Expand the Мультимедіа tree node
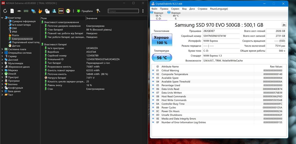This screenshot has width=296, height=144. [2, 63]
